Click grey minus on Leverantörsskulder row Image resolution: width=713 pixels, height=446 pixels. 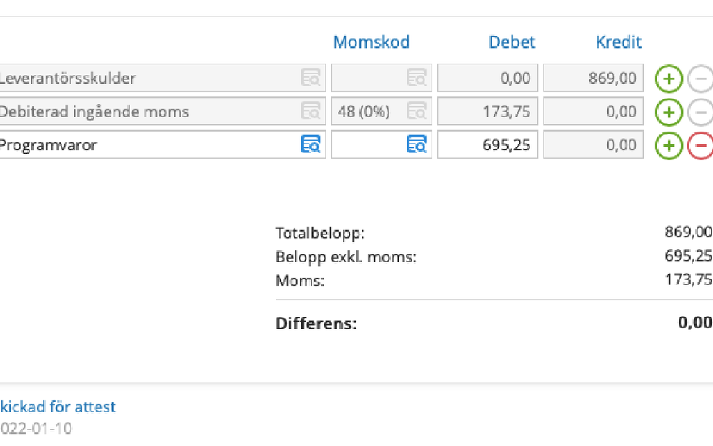700,78
